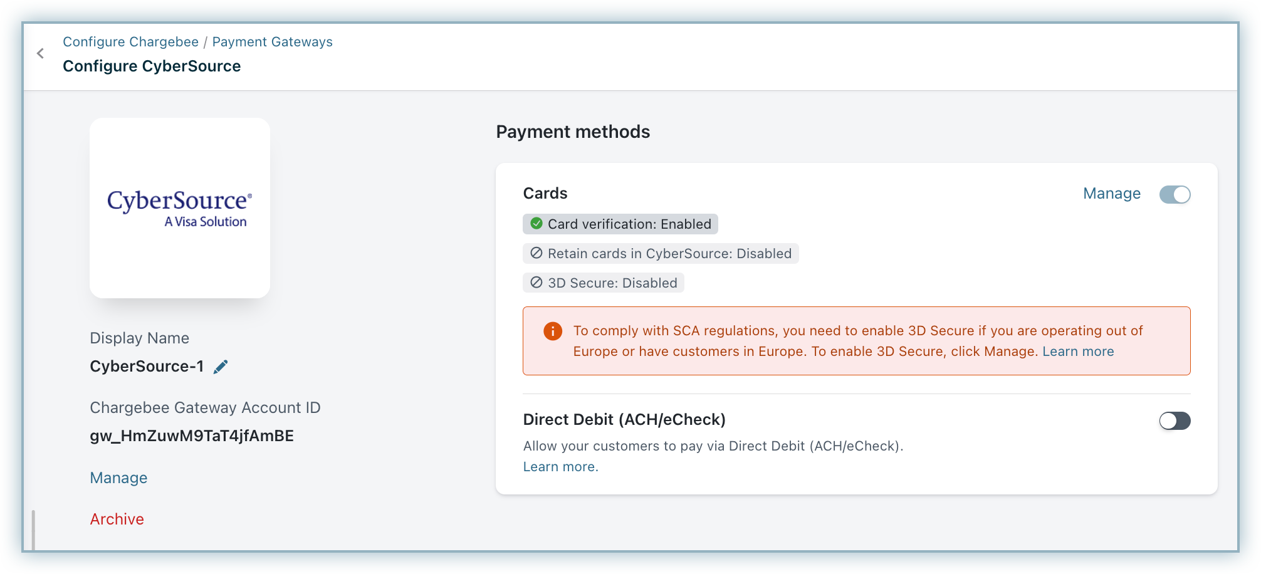Screen dimensions: 1261x574
Task: Click the scrollbar at the left edge
Action: tap(33, 530)
